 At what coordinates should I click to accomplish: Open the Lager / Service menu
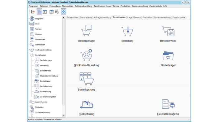[x=113, y=6]
